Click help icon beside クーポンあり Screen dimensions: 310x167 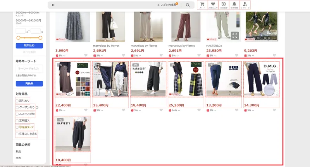(x=37, y=107)
